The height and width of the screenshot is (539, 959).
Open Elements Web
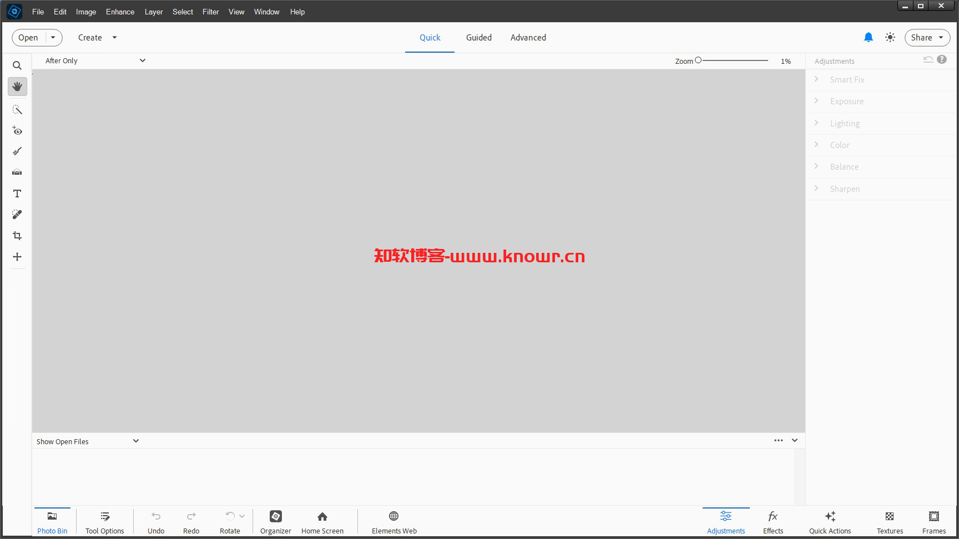point(394,522)
